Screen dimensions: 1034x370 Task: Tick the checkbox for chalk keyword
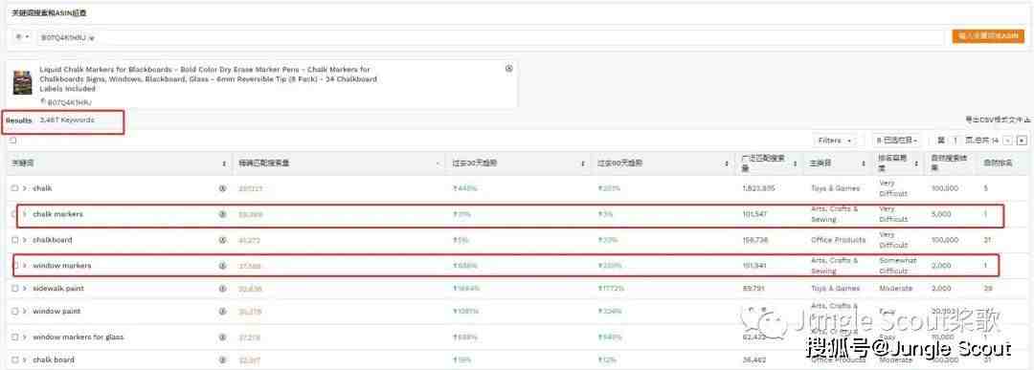click(14, 188)
